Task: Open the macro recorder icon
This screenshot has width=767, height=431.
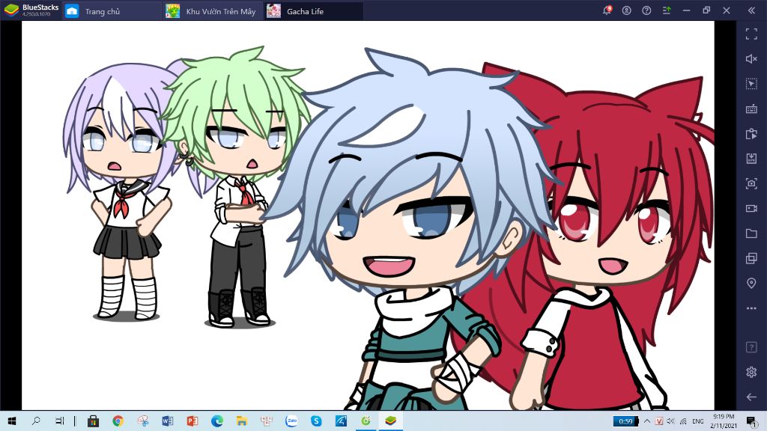Action: pos(751,133)
